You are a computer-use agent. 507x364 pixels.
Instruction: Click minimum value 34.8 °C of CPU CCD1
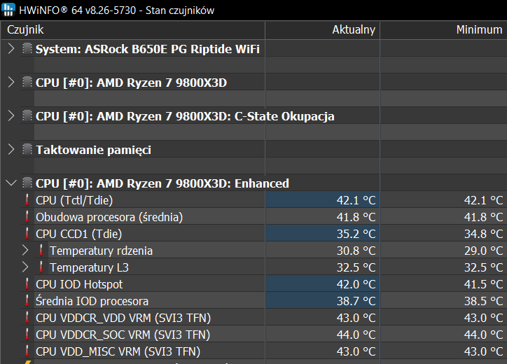point(484,234)
